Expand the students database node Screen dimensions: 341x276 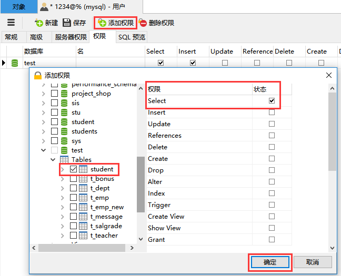44,131
